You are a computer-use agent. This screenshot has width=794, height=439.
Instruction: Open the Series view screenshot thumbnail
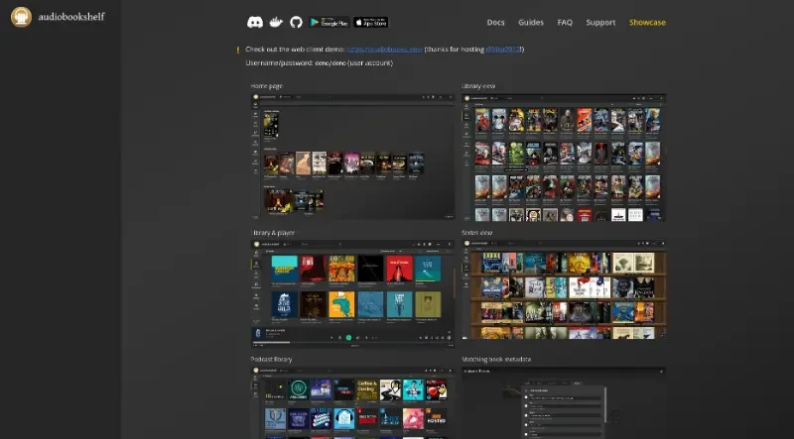[x=564, y=289]
